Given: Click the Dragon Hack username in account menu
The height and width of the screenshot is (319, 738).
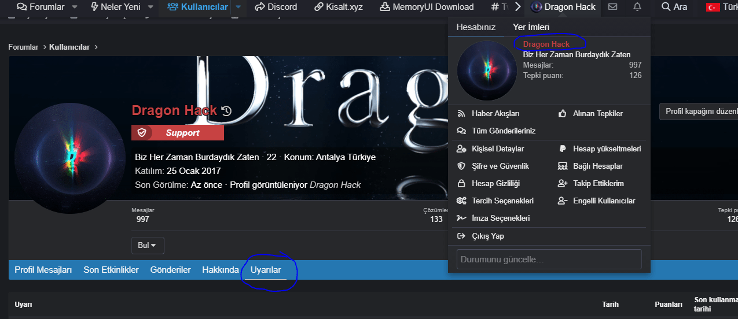Looking at the screenshot, I should [x=546, y=44].
